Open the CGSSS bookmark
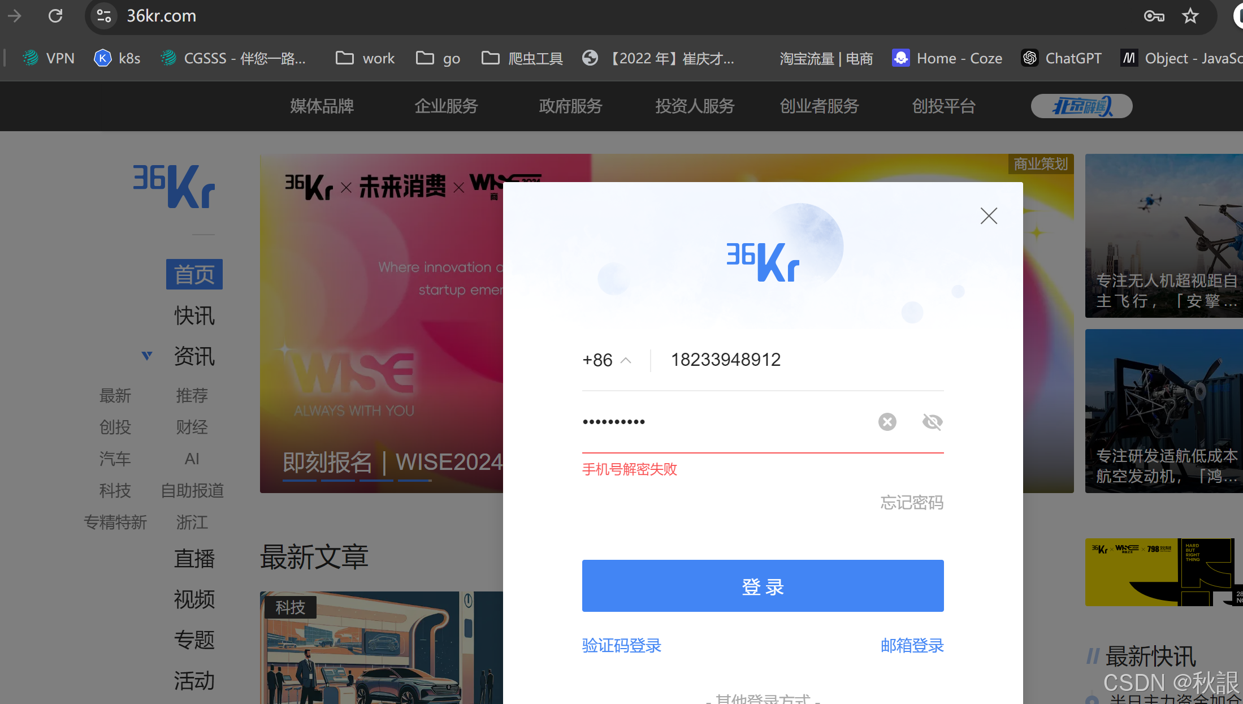This screenshot has height=704, width=1243. click(233, 58)
